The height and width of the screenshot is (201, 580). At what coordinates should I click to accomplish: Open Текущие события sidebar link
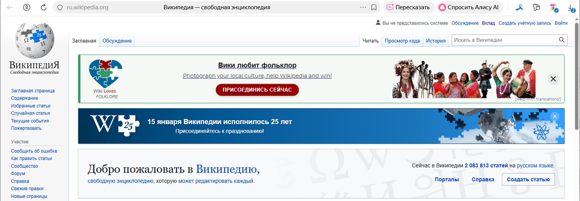30,121
